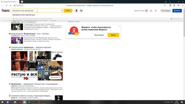Switch to the 'смотрите я его протестую' browser tab
This screenshot has height=104, width=185.
click(10, 2)
